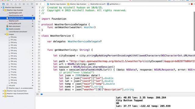Open the related items grid menu
The height and width of the screenshot is (109, 195).
[x=37, y=4]
